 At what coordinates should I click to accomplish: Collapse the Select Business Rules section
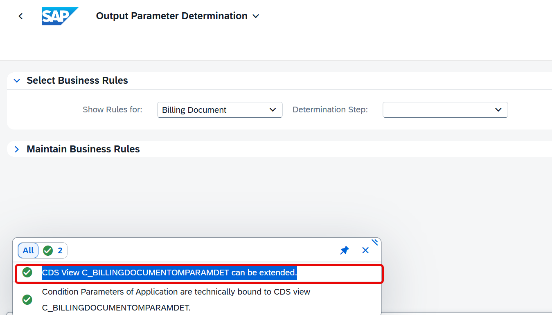(17, 80)
